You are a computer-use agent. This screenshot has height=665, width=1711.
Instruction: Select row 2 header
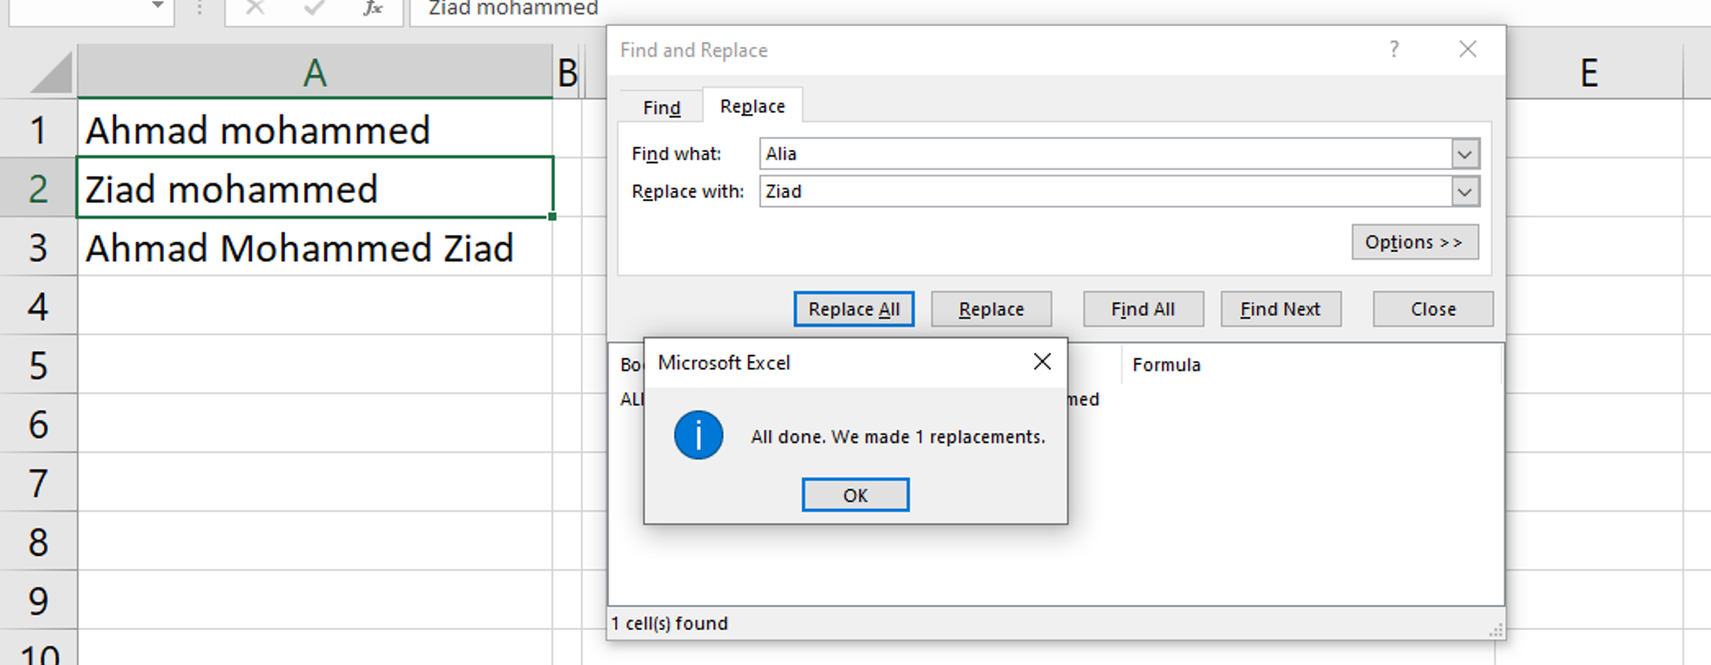(39, 188)
